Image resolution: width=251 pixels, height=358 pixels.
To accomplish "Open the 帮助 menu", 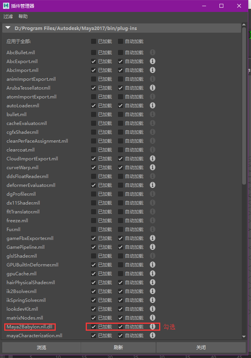I will (23, 17).
